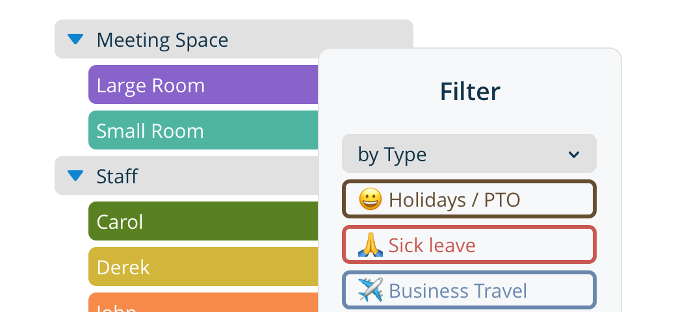Click the Staff label text

117,176
